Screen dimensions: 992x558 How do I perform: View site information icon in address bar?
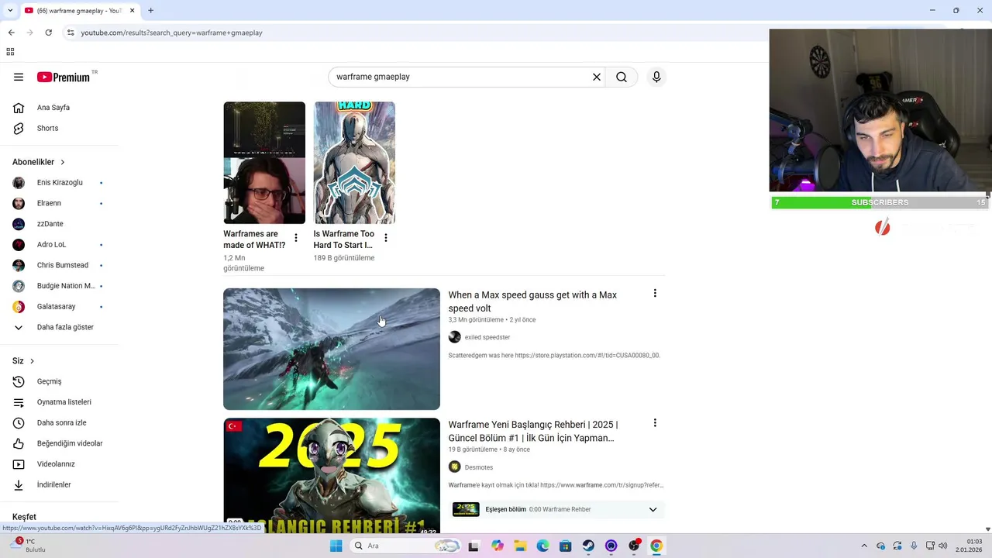[x=71, y=33]
